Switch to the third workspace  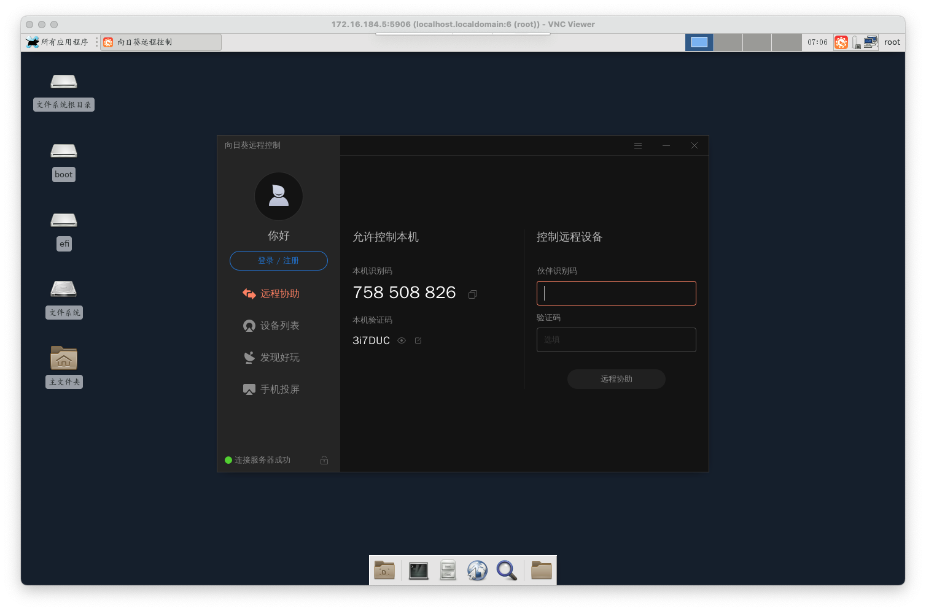tap(757, 42)
